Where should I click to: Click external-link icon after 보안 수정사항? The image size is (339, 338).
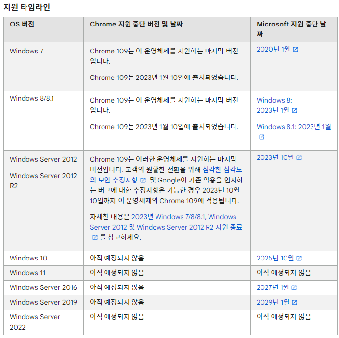[143, 180]
